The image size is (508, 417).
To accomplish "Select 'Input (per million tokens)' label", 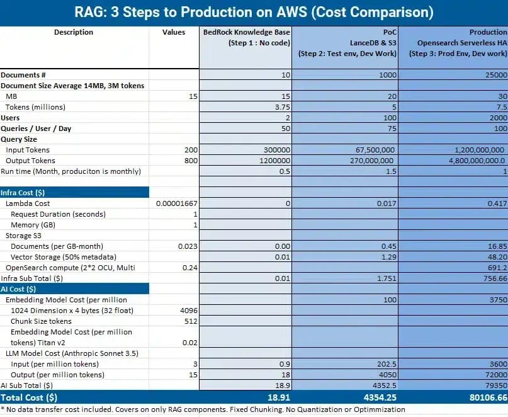I will [54, 364].
